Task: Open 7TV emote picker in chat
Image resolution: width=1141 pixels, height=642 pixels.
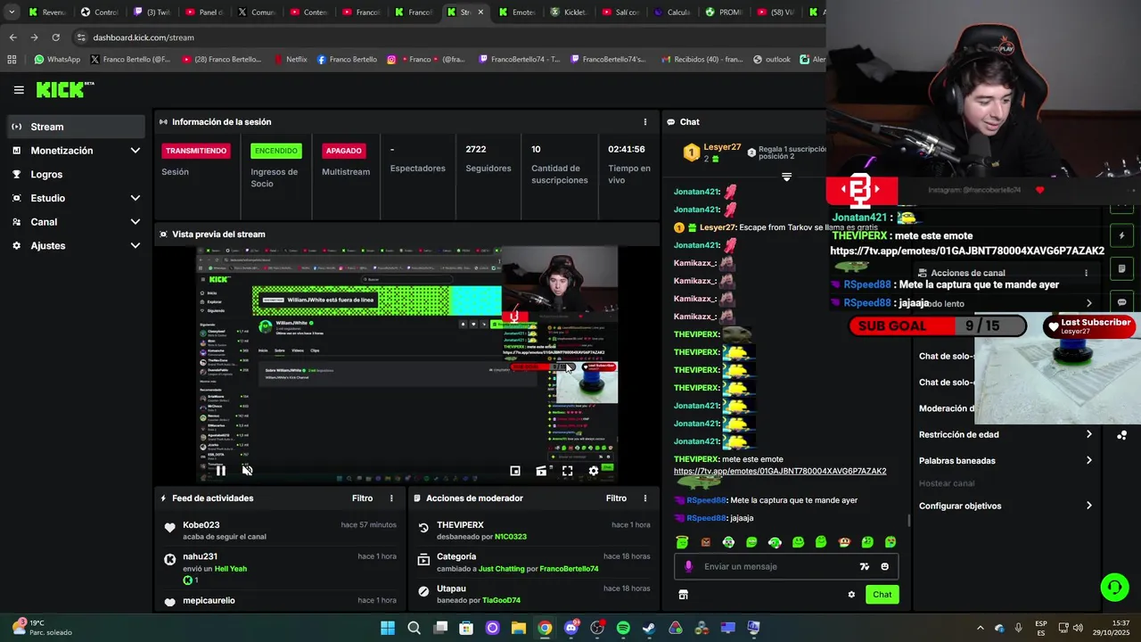Action: point(864,566)
